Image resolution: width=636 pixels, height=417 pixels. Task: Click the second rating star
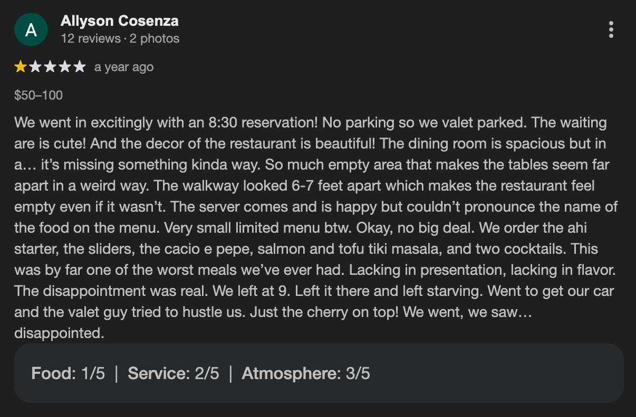35,67
